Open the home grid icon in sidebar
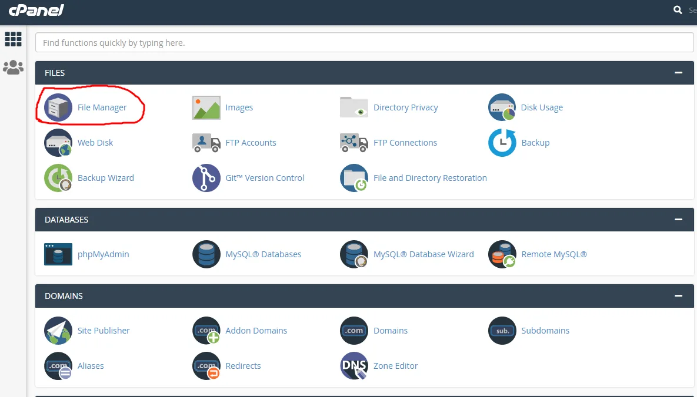The image size is (697, 397). [x=13, y=39]
